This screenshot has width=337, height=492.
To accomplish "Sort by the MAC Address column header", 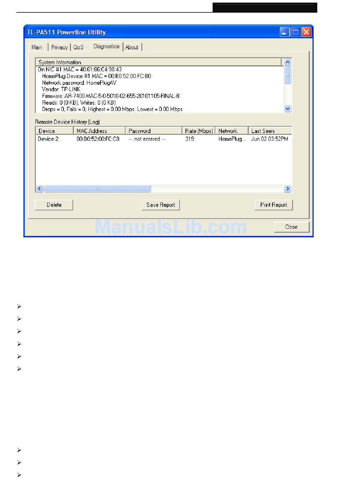I will click(x=100, y=131).
